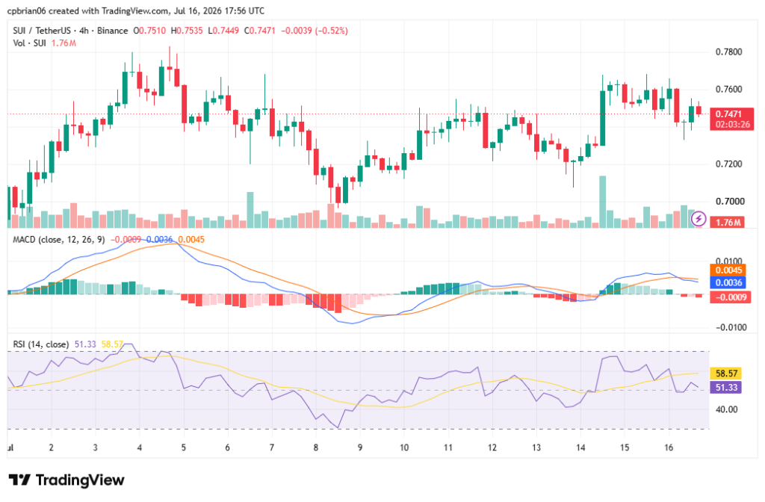Click the orange 0.0045 MACD signal label
This screenshot has height=502, width=765.
728,270
